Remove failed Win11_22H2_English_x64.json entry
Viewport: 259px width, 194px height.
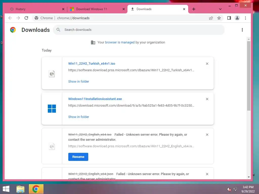tap(207, 174)
